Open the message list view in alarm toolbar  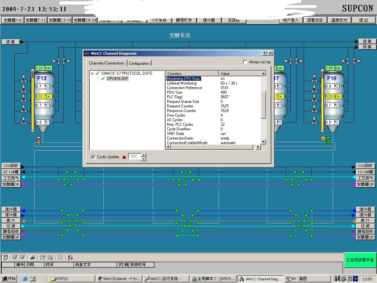coord(5,257)
